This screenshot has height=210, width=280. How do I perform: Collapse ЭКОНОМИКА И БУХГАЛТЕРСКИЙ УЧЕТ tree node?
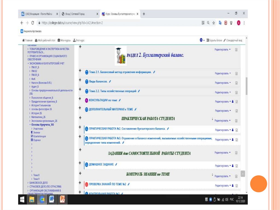(x=28, y=63)
